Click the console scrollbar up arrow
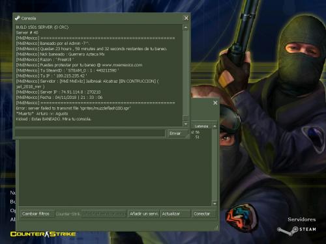326x244 pixels. (x=185, y=27)
